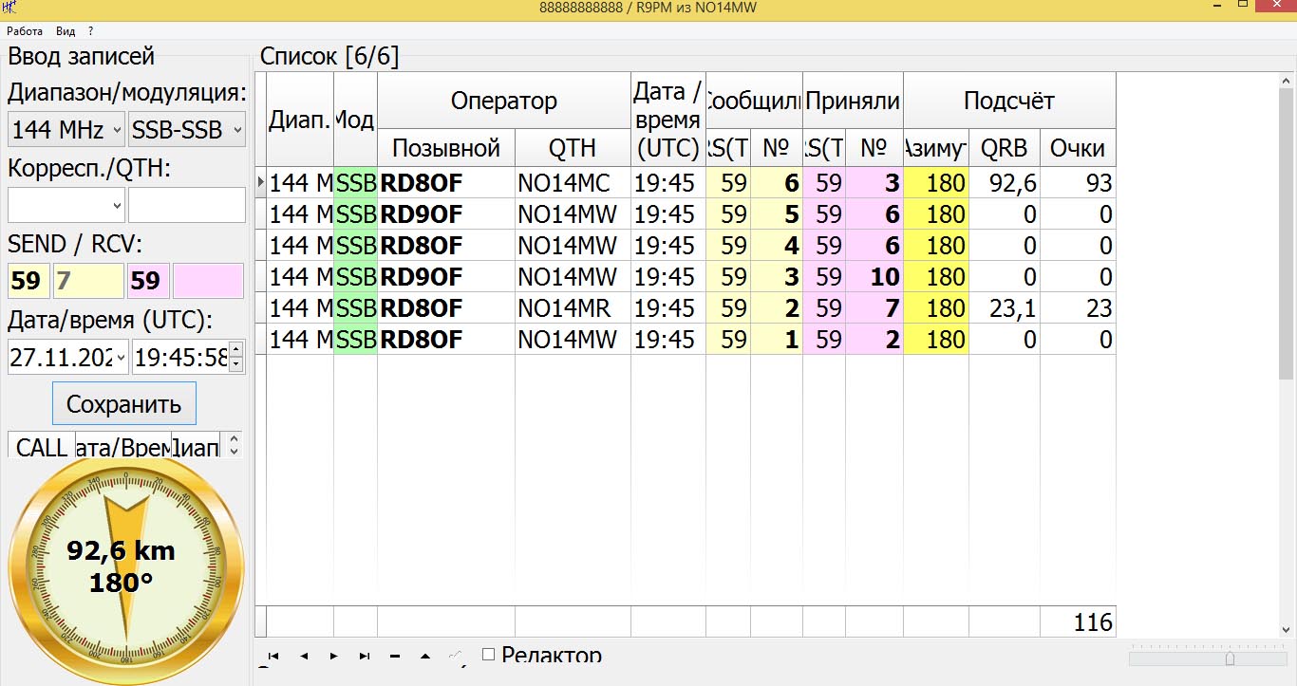Delete record with minus navigator button

click(x=395, y=656)
